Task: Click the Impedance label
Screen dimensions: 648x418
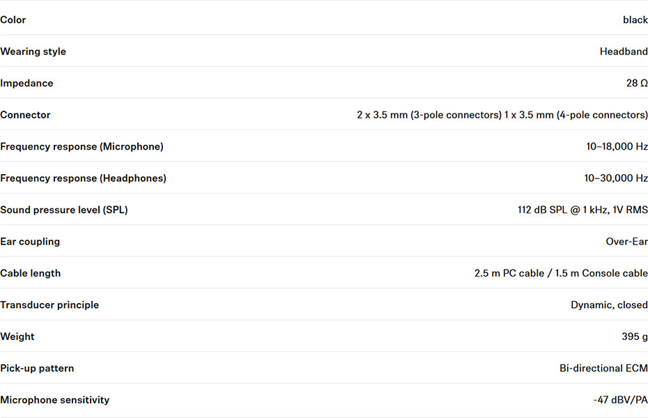Action: 26,84
